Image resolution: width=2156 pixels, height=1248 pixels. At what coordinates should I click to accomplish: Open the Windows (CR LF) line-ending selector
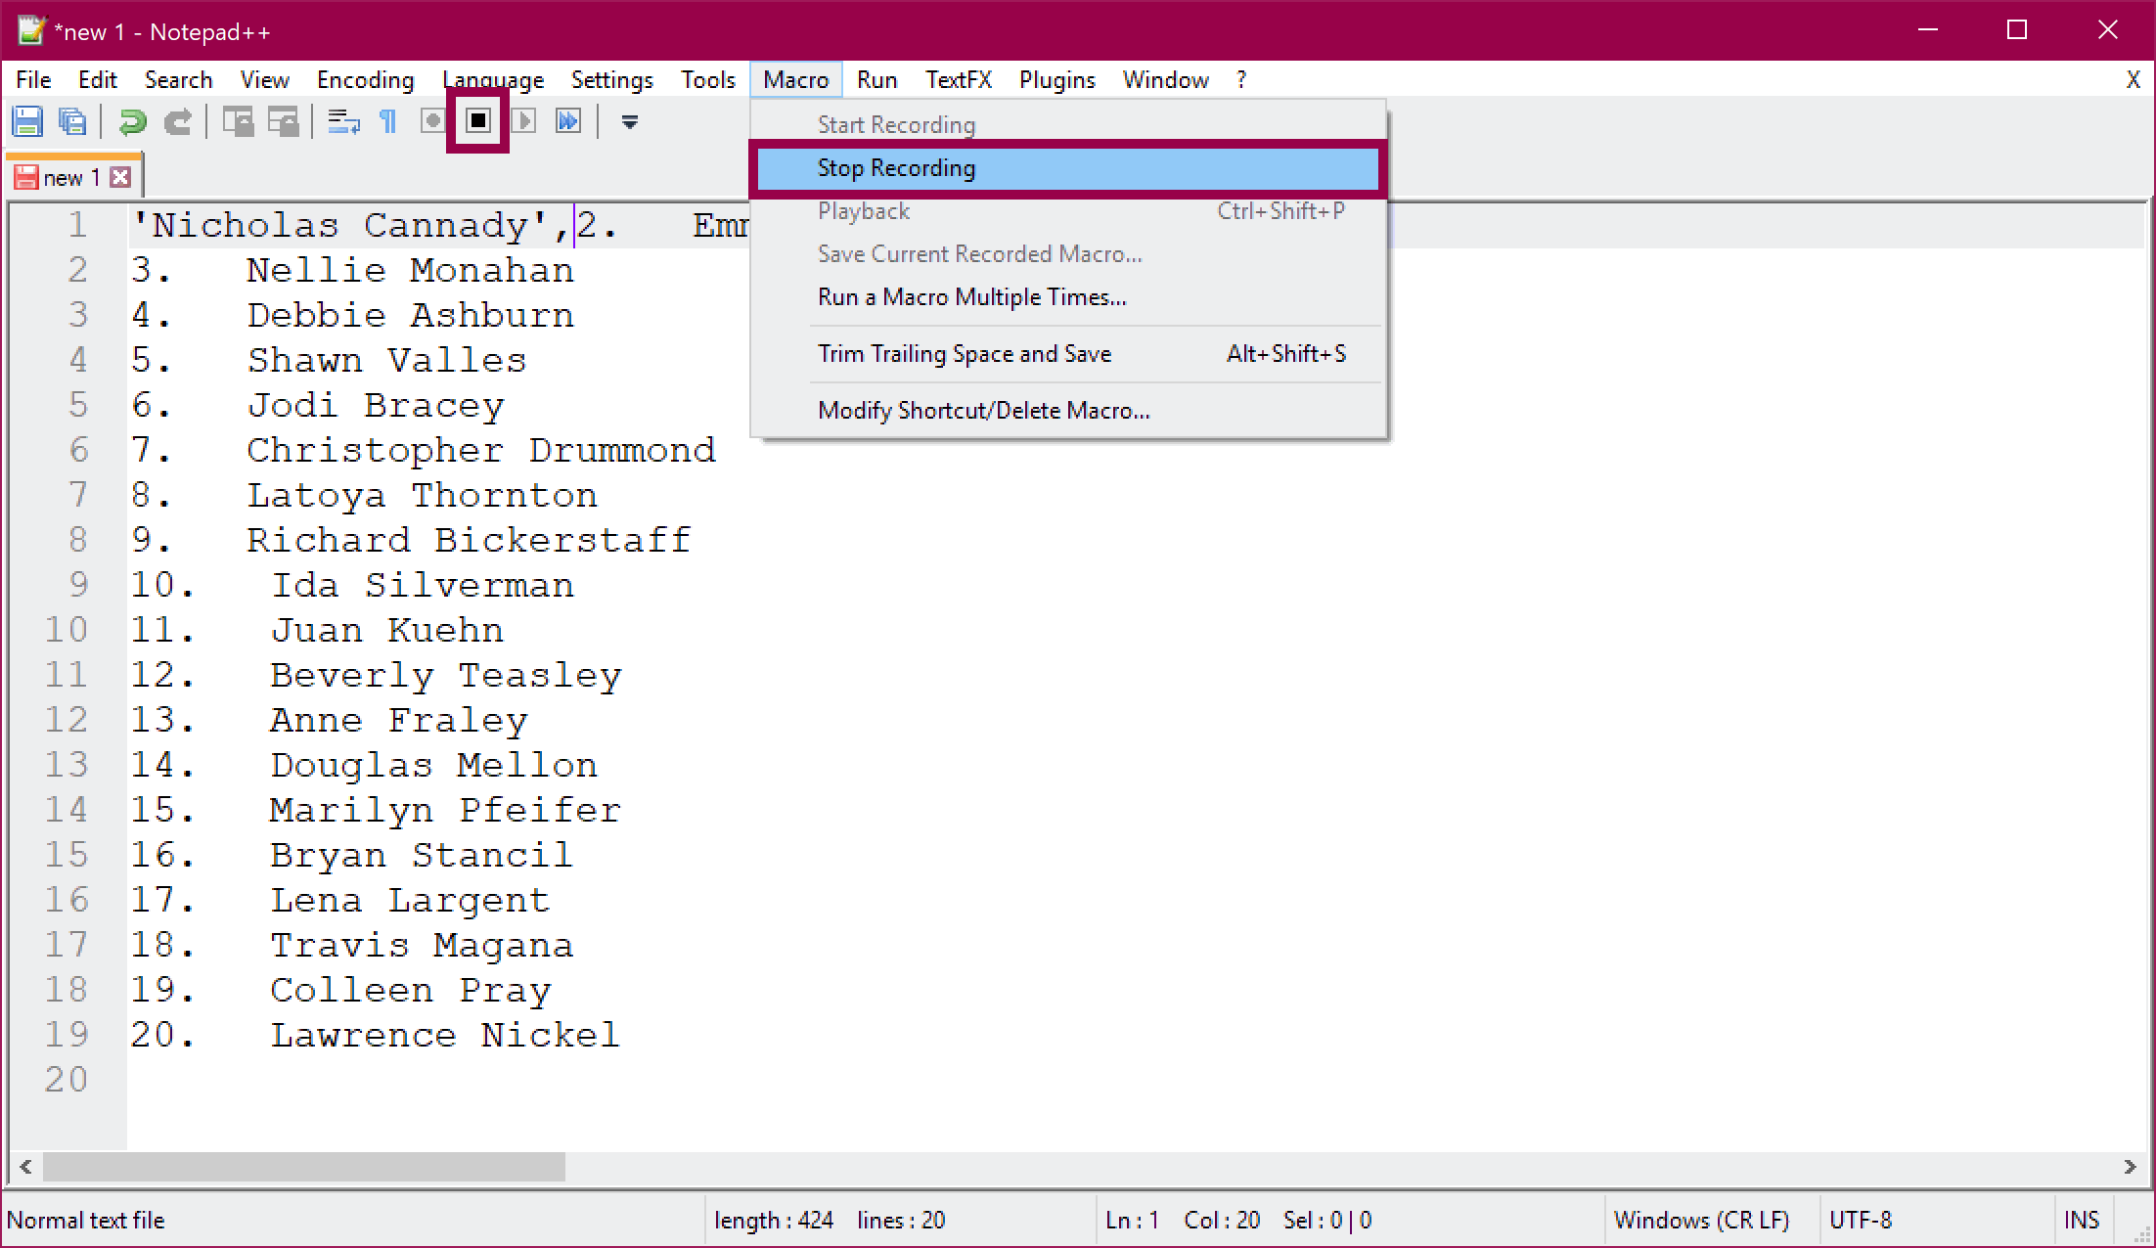[1700, 1220]
